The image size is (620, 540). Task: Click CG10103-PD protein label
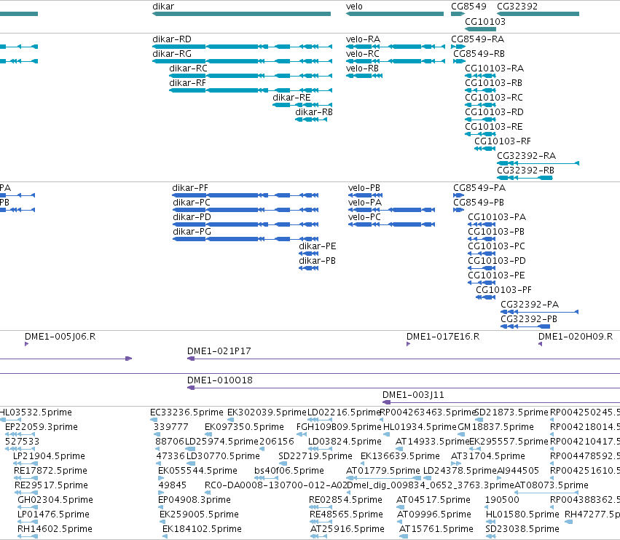click(497, 262)
